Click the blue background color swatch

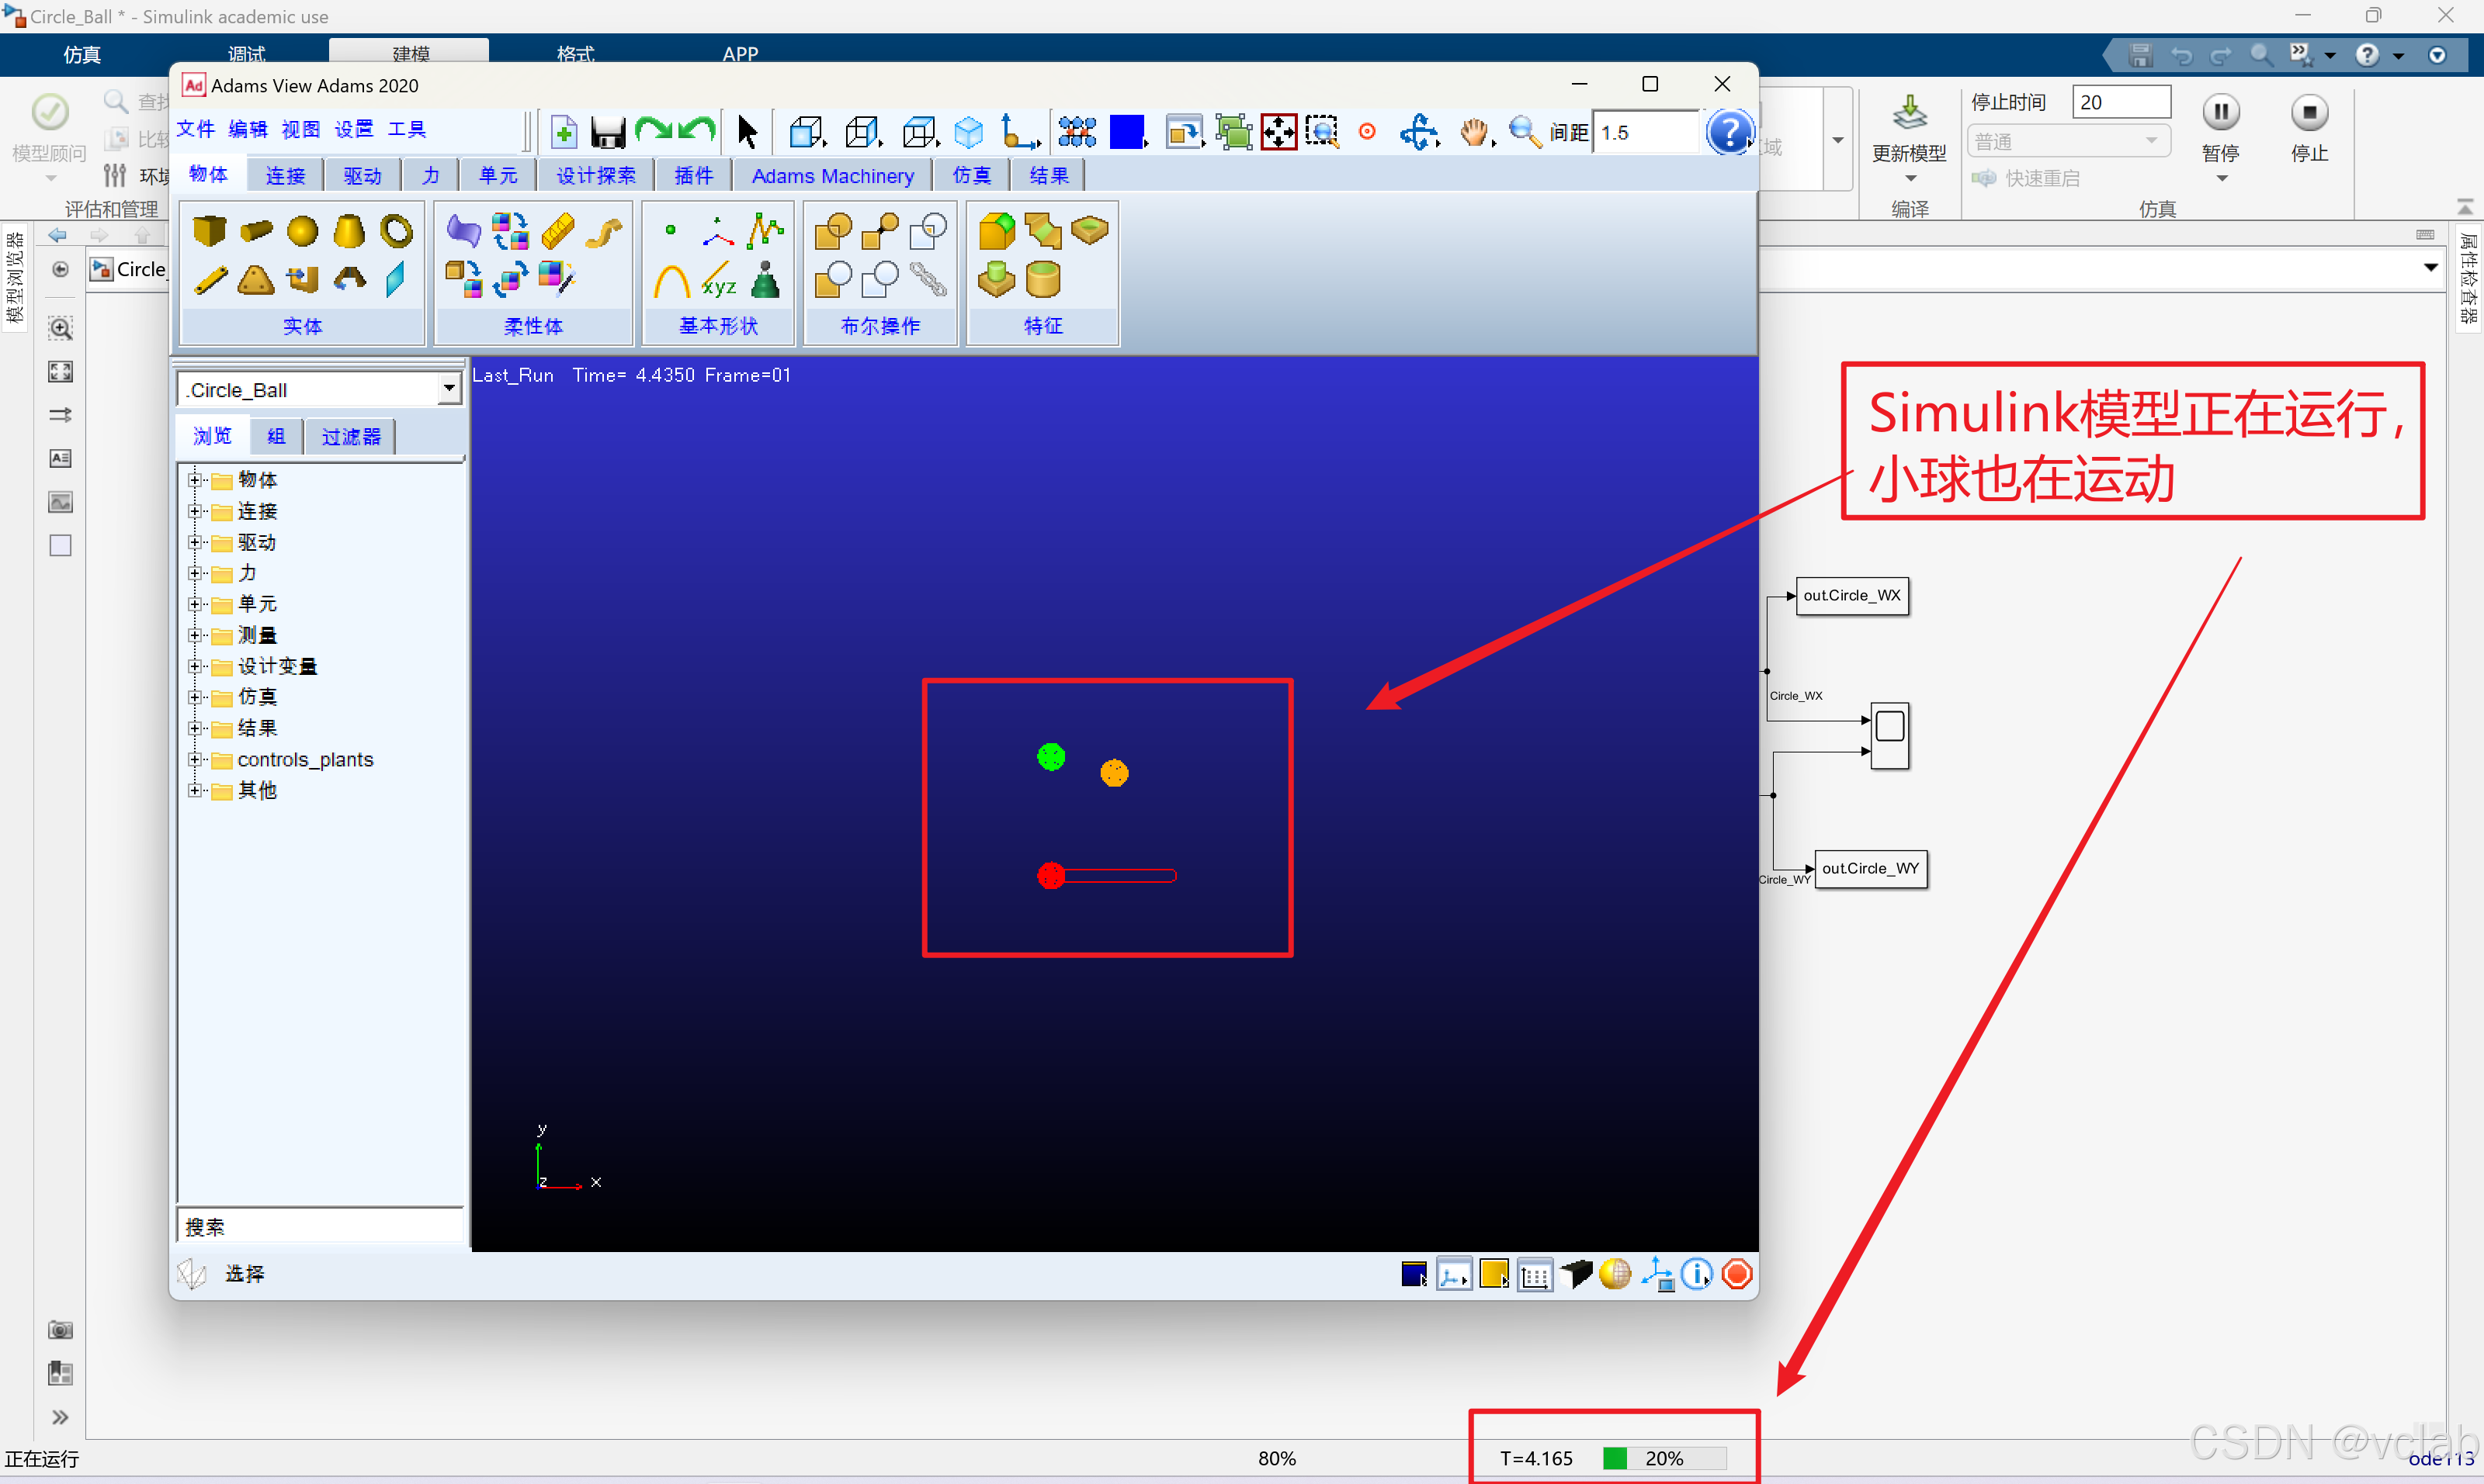1126,132
